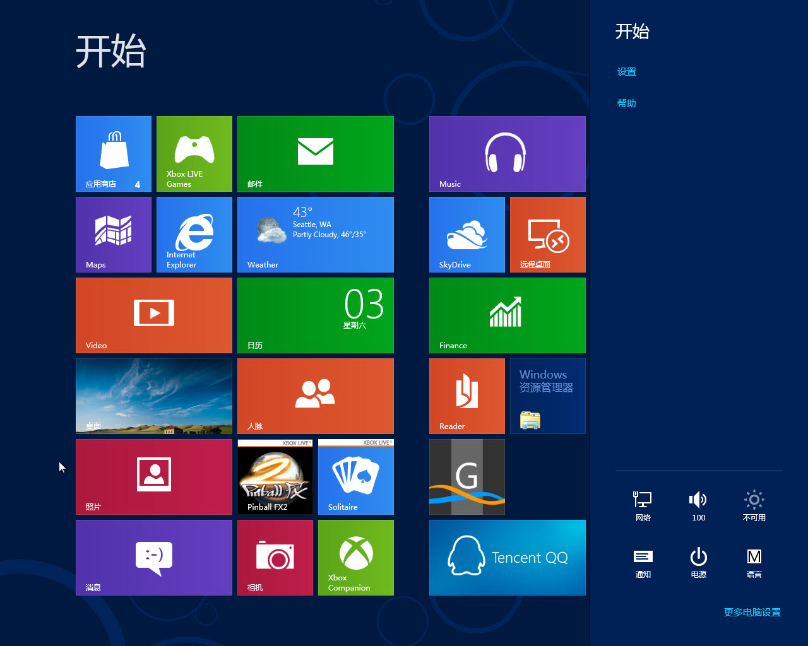Viewport: 808px width, 646px height.
Task: Open the 语言 input language selector
Action: 754,563
